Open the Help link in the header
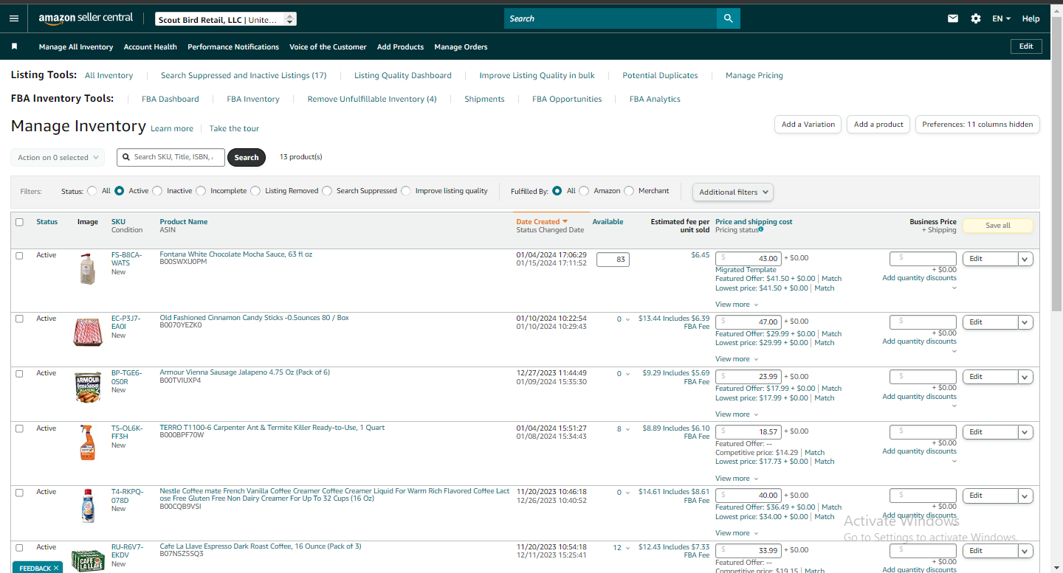Image resolution: width=1063 pixels, height=573 pixels. click(x=1031, y=18)
